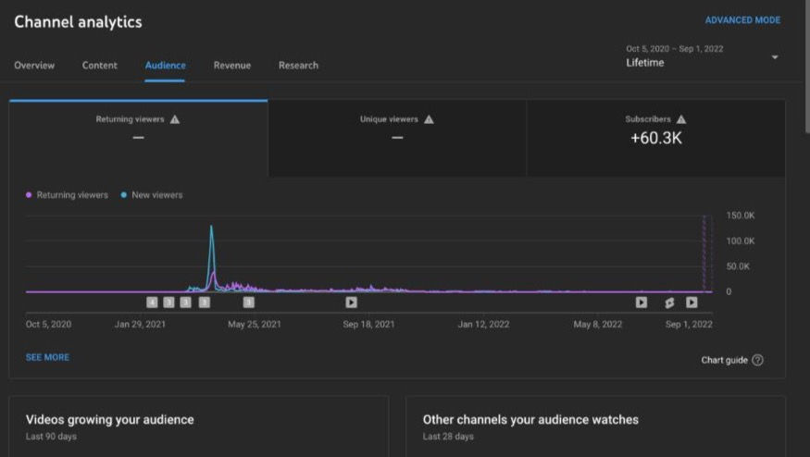Click the timeline marker labeled 4
Screen dimensions: 810x457
tap(152, 303)
